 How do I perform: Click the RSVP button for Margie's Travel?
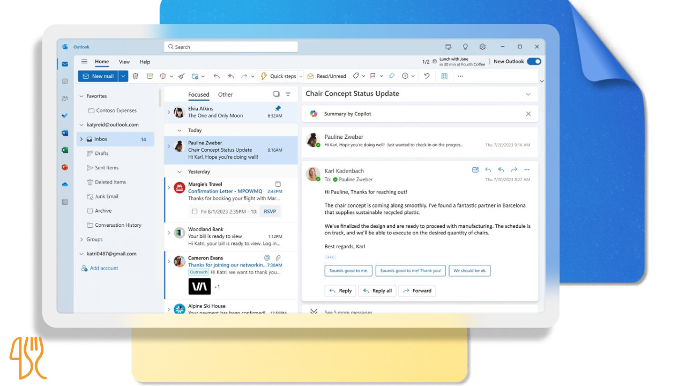click(270, 211)
